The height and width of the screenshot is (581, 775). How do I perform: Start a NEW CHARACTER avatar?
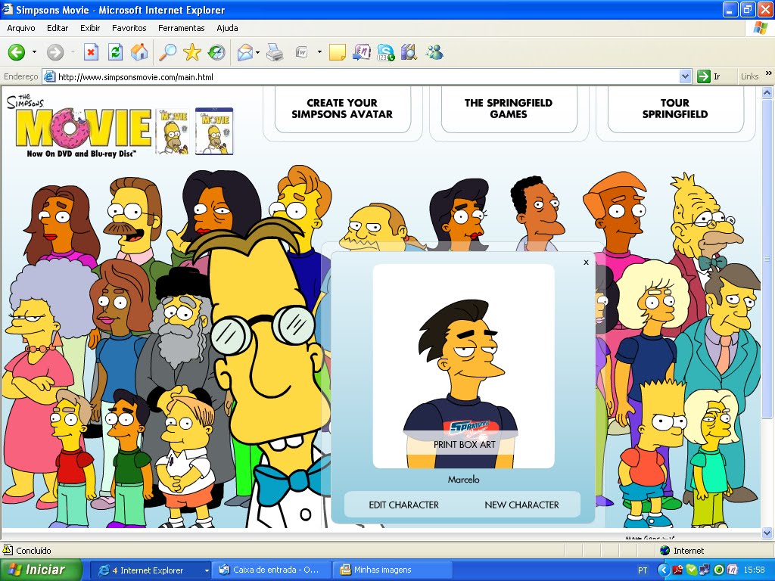click(x=522, y=505)
